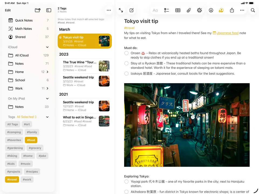The width and height of the screenshot is (259, 194).
Task: Select the #recipes tag
Action: 32,172
